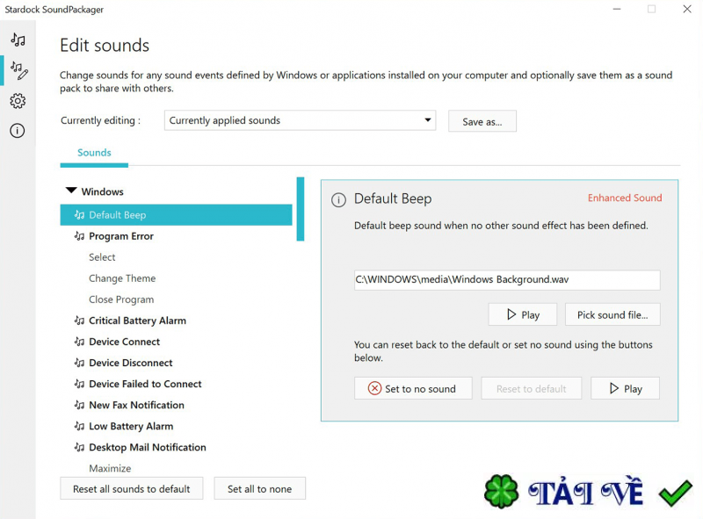Select the Change Theme sound event

tap(122, 278)
